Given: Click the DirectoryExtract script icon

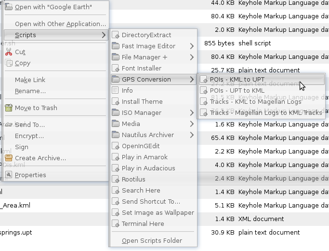Looking at the screenshot, I should tap(116, 35).
